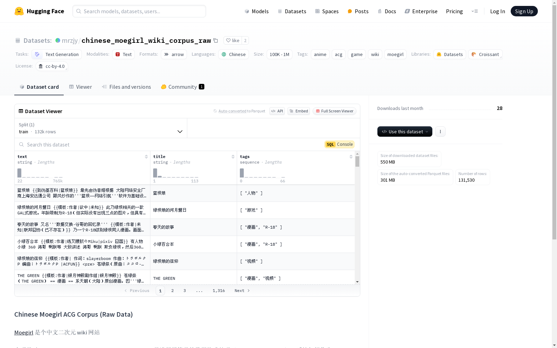Open the Dataset card tab
The image size is (557, 348).
click(x=39, y=87)
